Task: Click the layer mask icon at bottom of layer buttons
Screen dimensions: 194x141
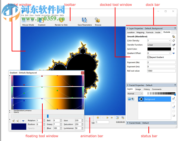Action: pyautogui.click(x=174, y=115)
